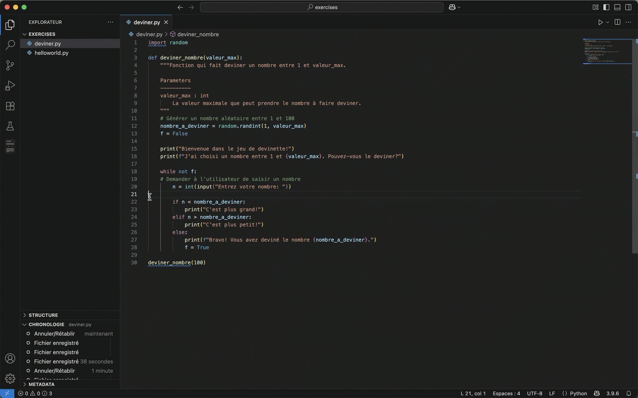Image resolution: width=638 pixels, height=398 pixels.
Task: Click 'import random' on line 1
Action: (x=168, y=43)
